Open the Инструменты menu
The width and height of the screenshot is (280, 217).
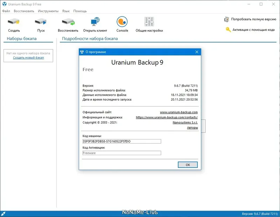pyautogui.click(x=48, y=11)
